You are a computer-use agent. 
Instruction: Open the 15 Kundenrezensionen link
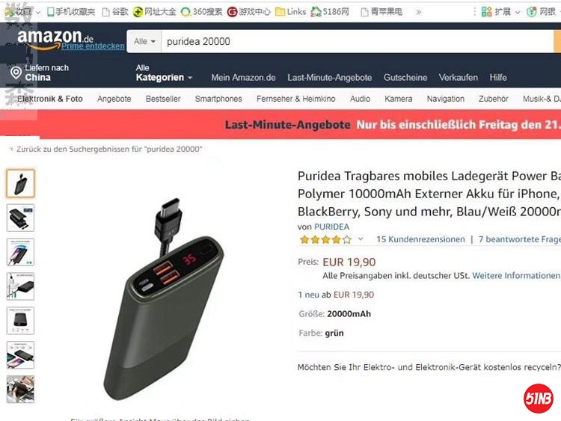click(x=420, y=239)
